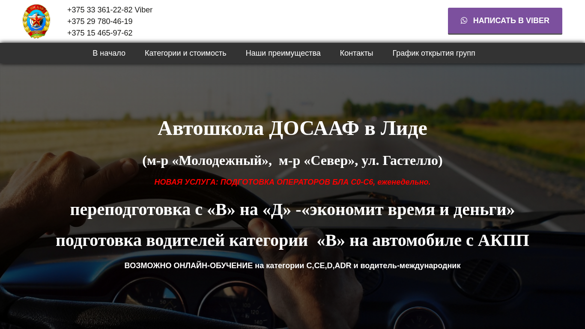This screenshot has height=329, width=585.
Task: Click the red «НОВАЯ УСЛУГА» BLA operators notice
Action: (x=292, y=182)
